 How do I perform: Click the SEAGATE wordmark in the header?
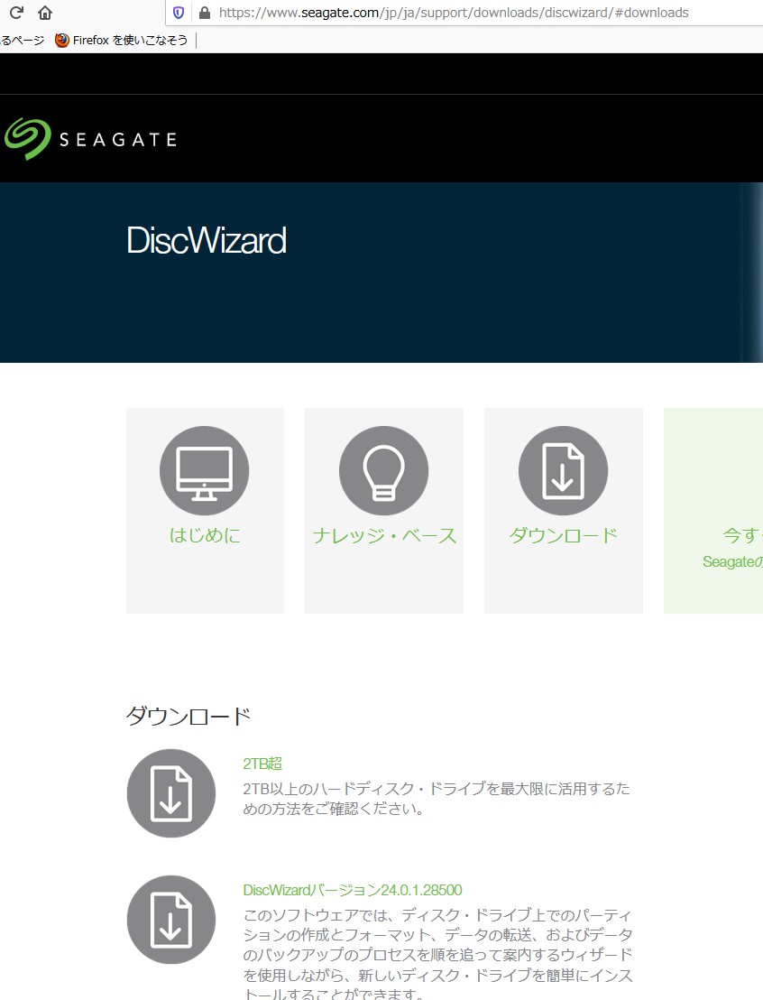[x=118, y=140]
